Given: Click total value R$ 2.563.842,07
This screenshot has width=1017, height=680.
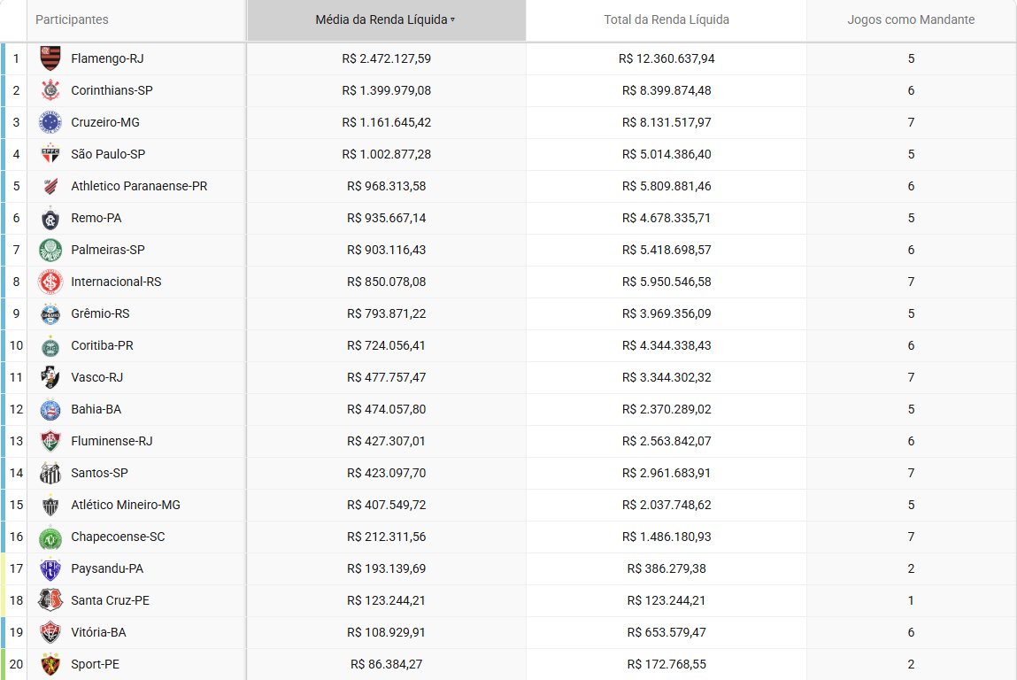Looking at the screenshot, I should click(x=666, y=441).
